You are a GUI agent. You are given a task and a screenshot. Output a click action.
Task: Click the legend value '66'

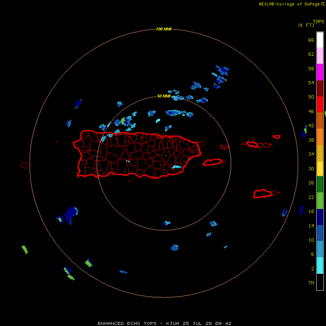311,40
